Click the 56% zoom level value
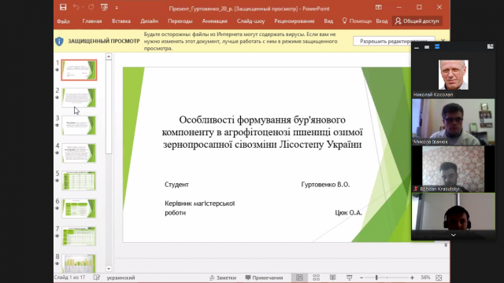Image resolution: width=504 pixels, height=283 pixels. pos(425,277)
